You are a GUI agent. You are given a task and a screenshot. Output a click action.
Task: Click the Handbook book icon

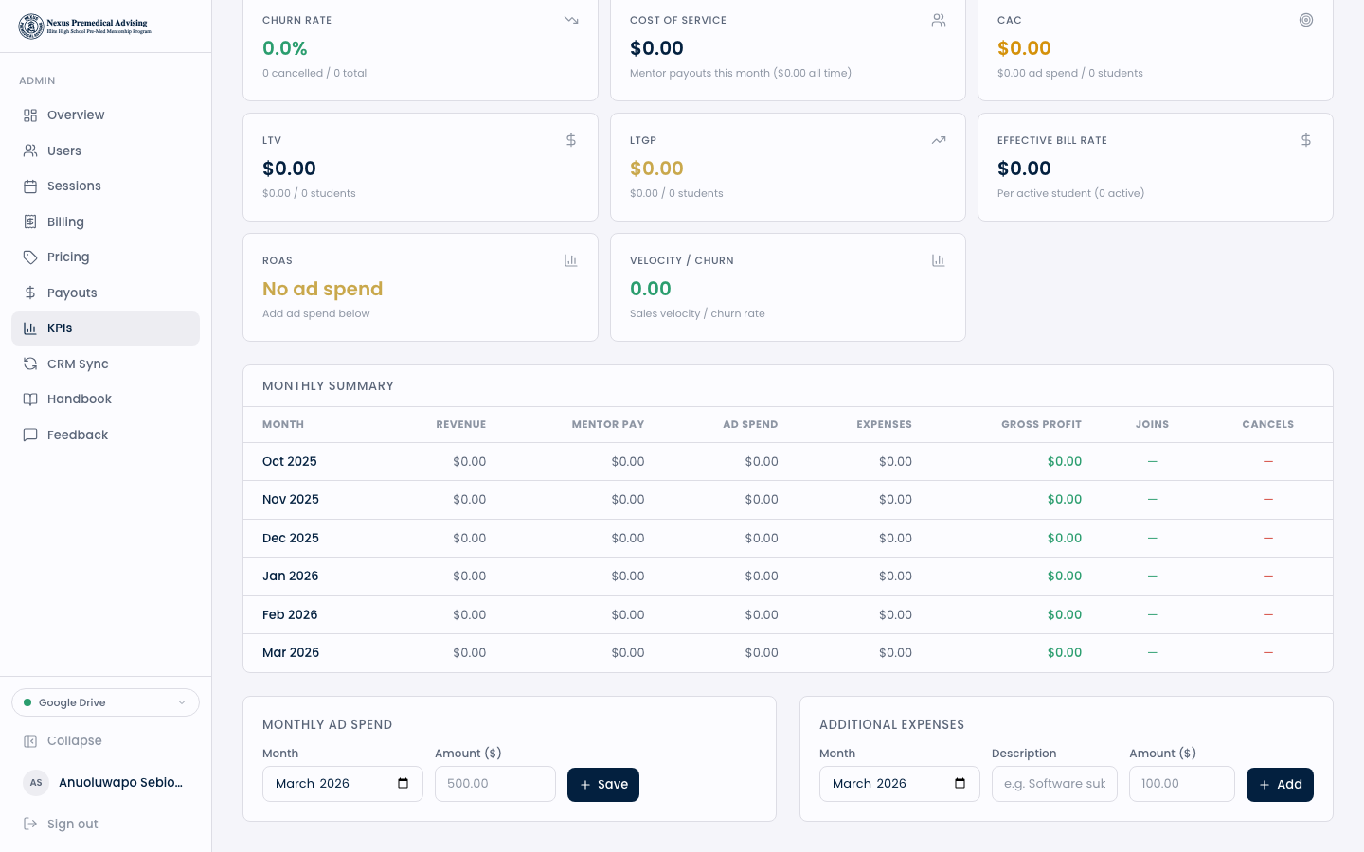(30, 399)
